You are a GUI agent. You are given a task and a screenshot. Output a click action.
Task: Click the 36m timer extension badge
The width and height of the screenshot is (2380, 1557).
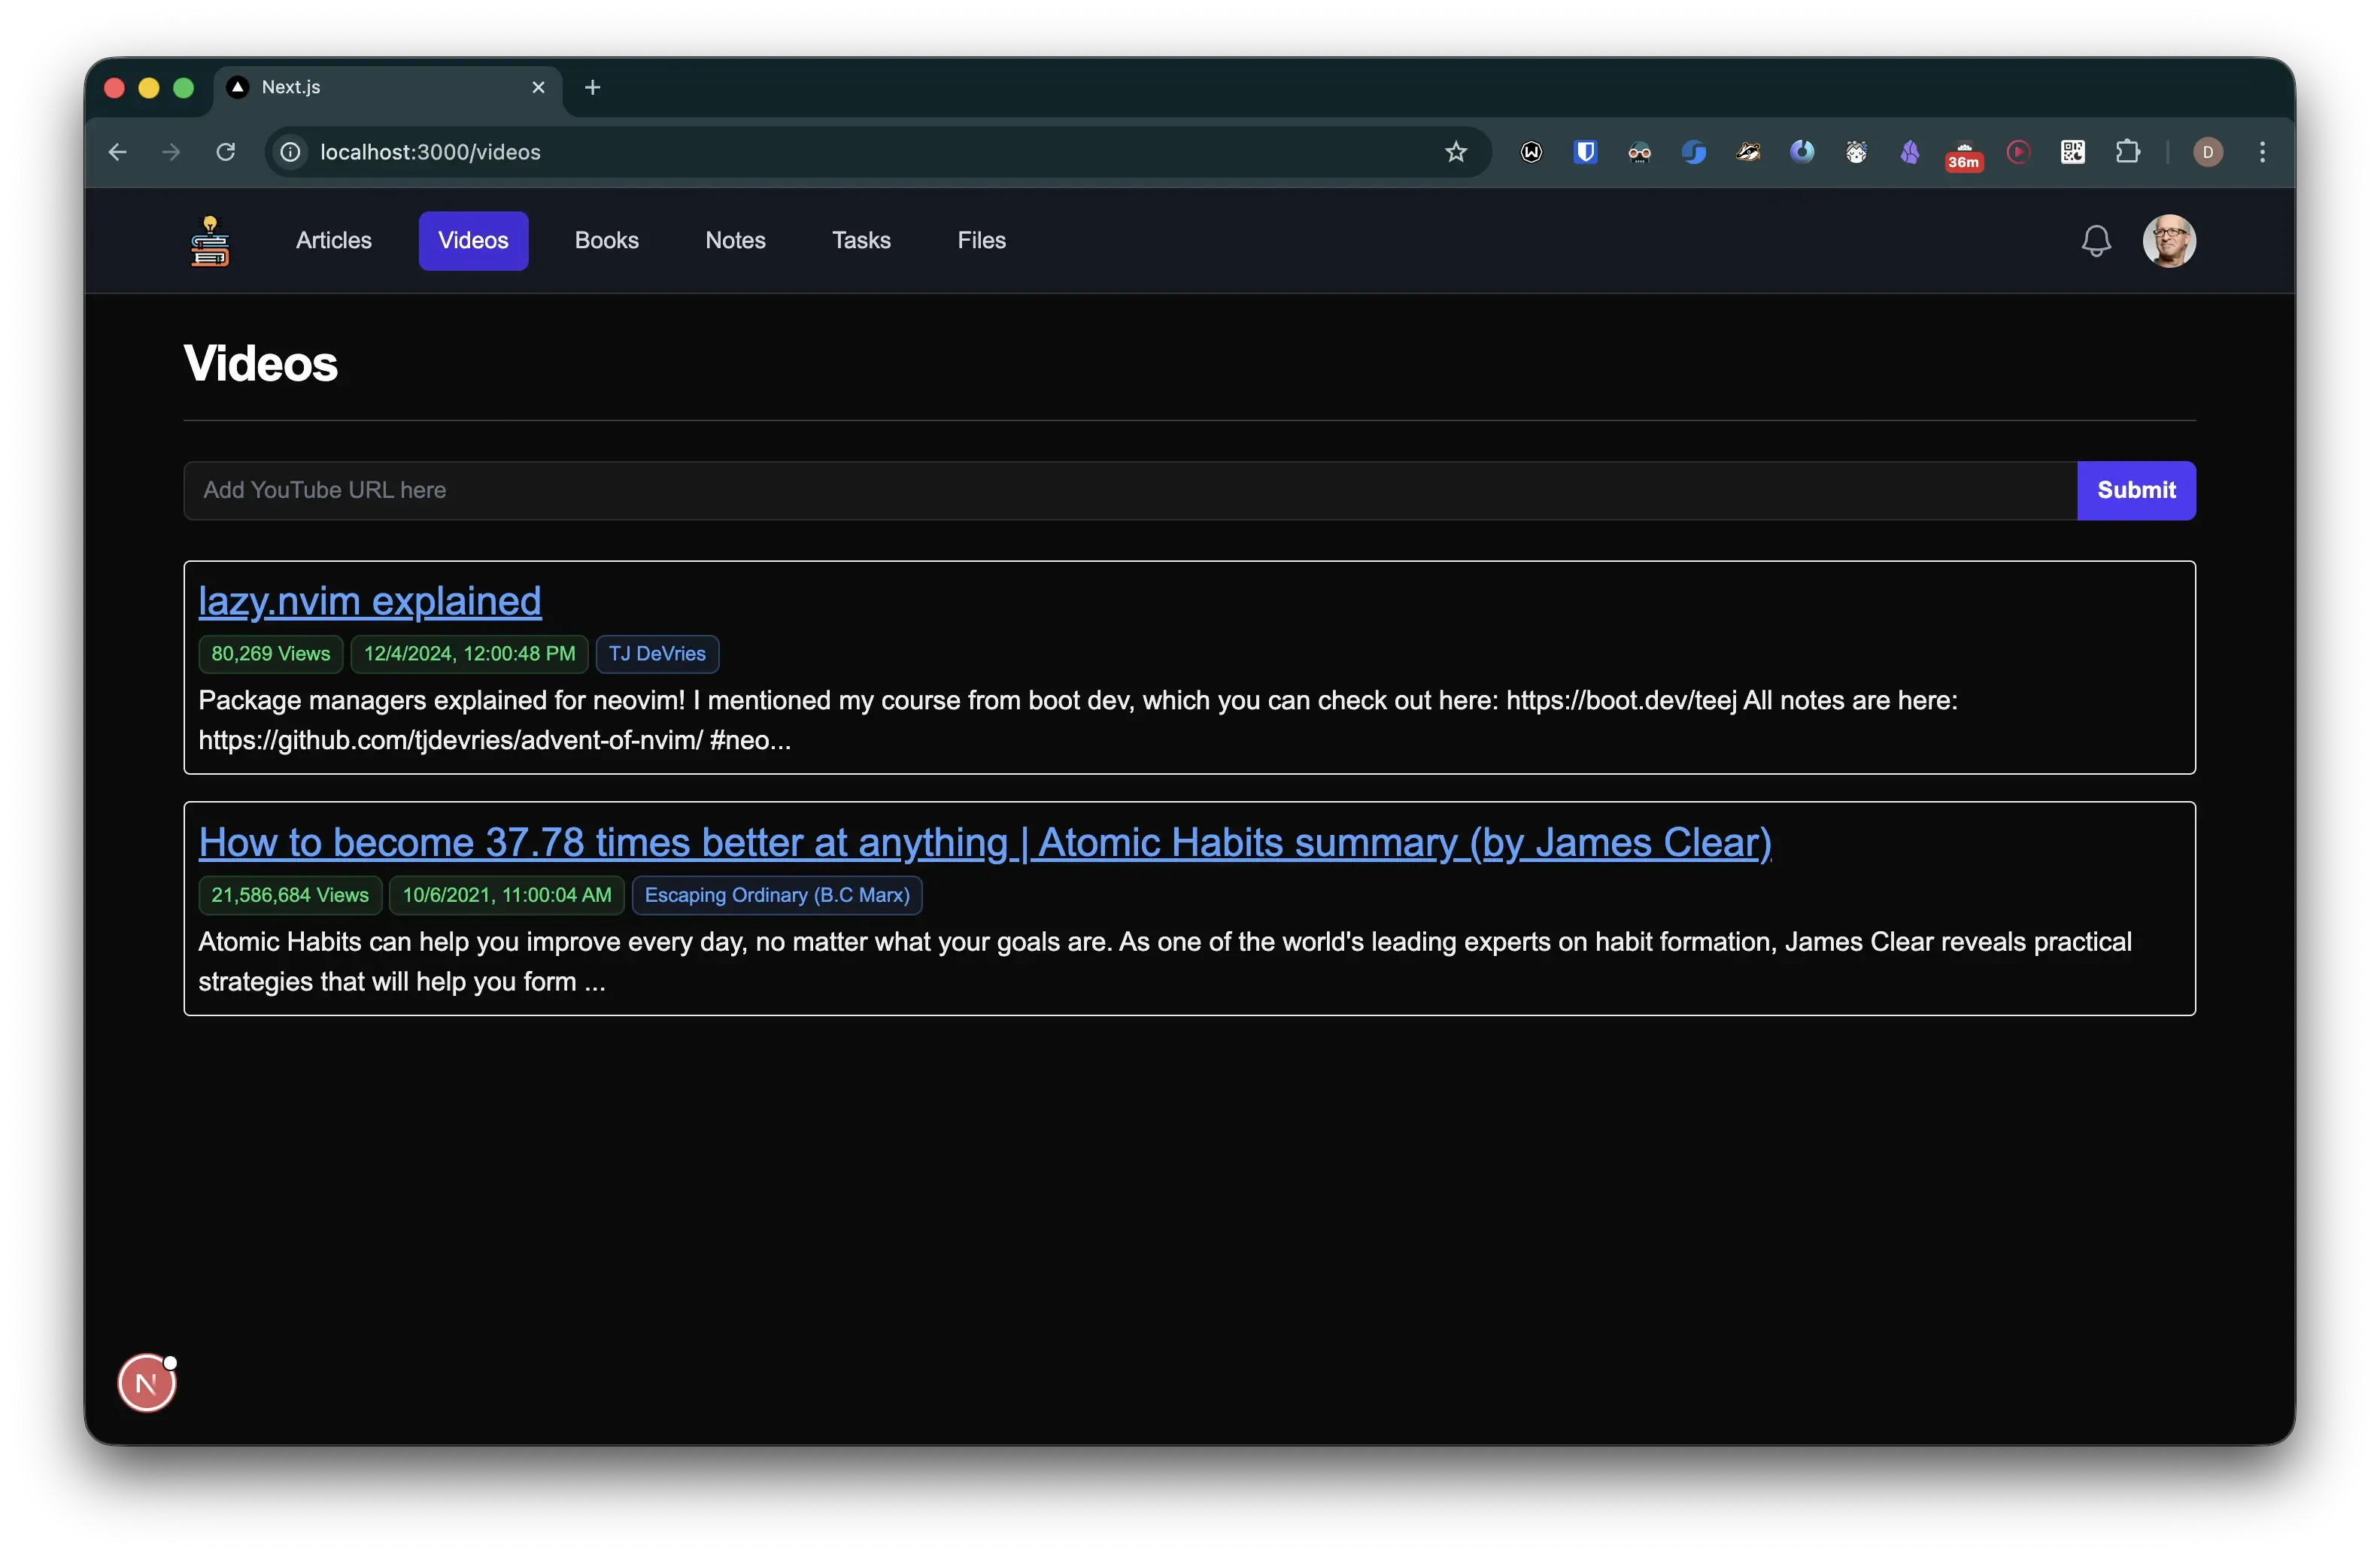pyautogui.click(x=1963, y=156)
